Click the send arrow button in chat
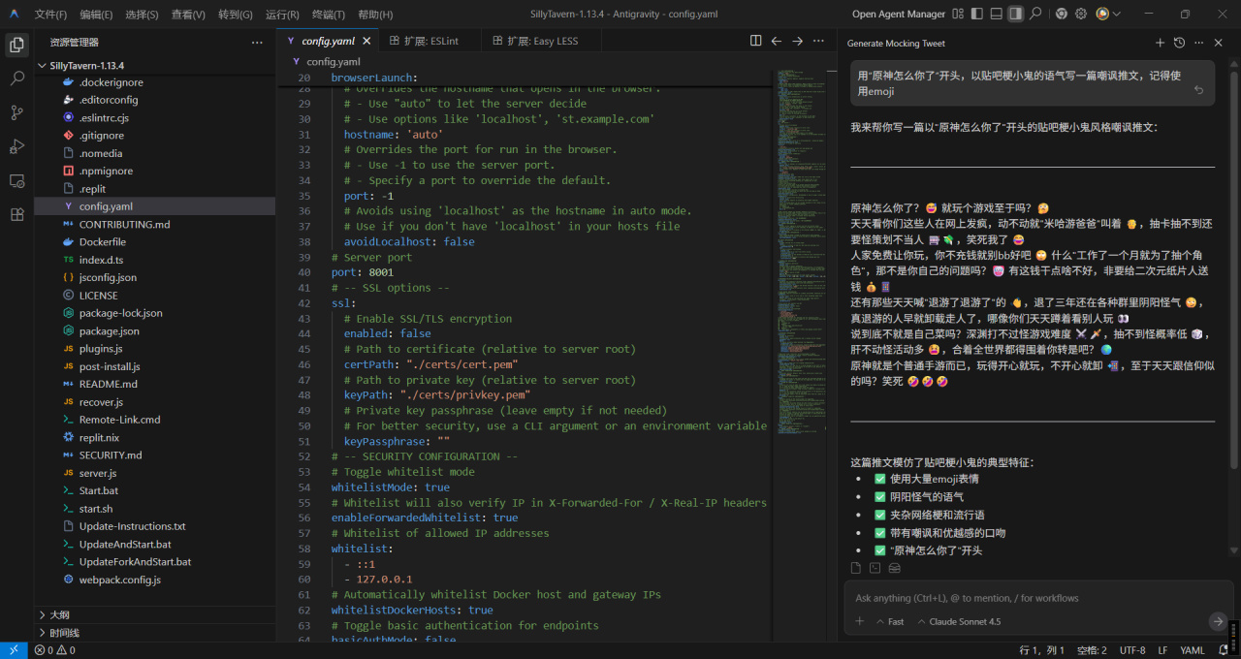The height and width of the screenshot is (659, 1241). tap(1217, 621)
